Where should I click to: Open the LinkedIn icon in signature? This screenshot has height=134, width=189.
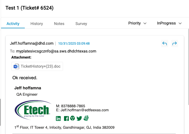click(58, 118)
